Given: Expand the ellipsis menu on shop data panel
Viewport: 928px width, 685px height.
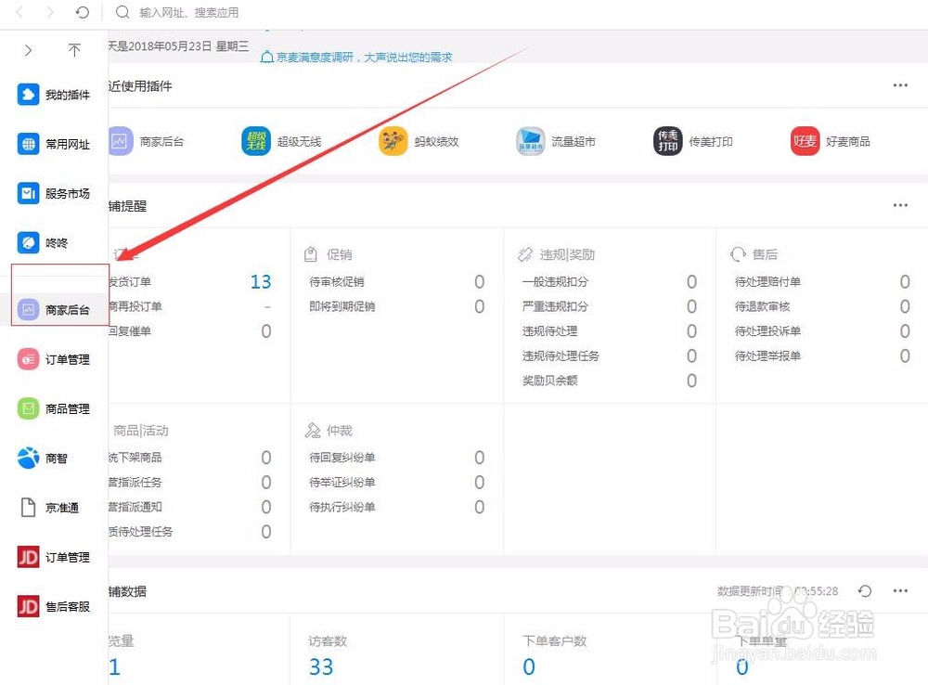Looking at the screenshot, I should coord(899,590).
